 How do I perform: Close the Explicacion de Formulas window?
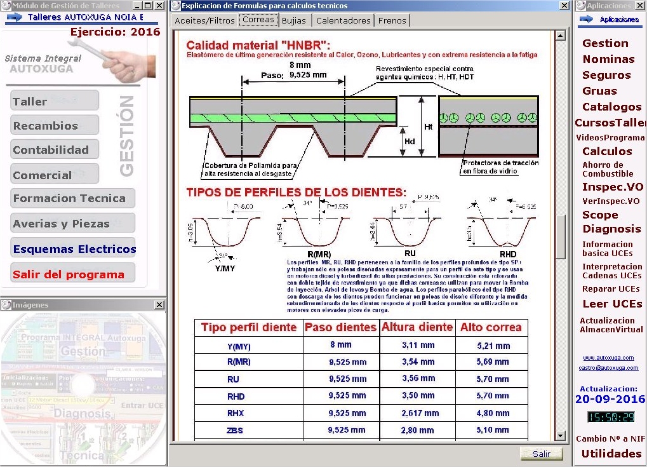pos(564,5)
